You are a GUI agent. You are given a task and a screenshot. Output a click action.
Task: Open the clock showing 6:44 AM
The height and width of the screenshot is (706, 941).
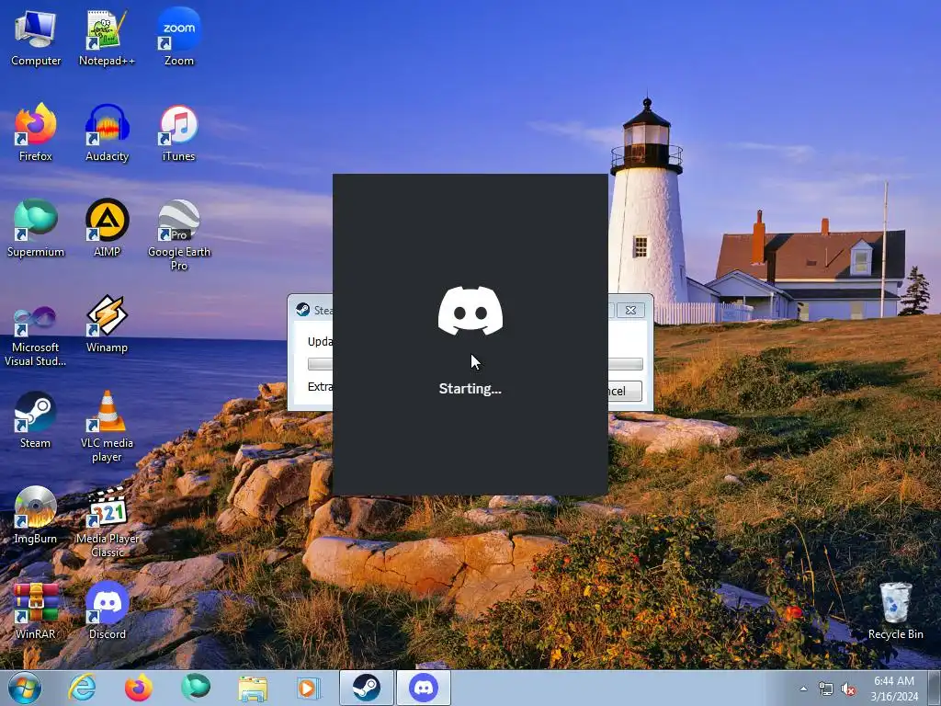click(x=894, y=688)
